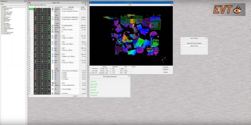Viewport: 251px width, 125px height.
Task: Click the 3D Loop command icon on row 30
Action: coord(53,71)
